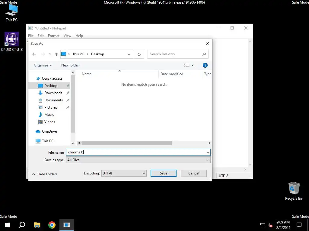
Task: Click the change view icon
Action: tap(186, 65)
